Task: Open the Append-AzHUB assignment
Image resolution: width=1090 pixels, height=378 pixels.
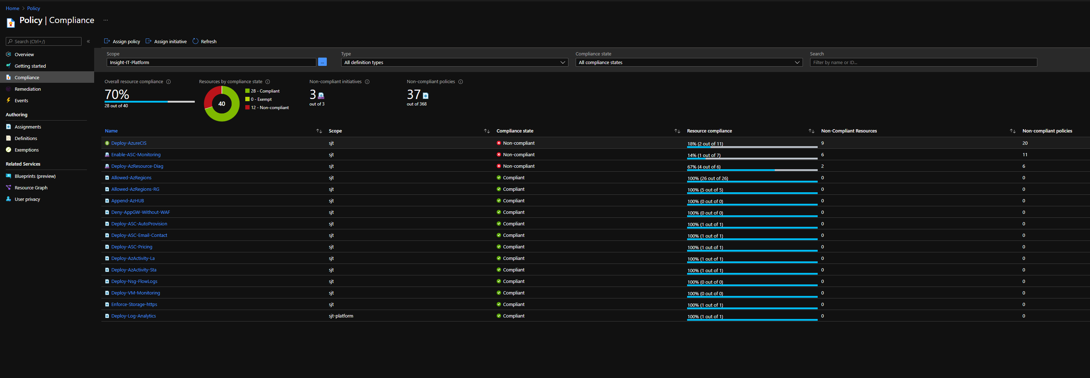Action: point(127,201)
